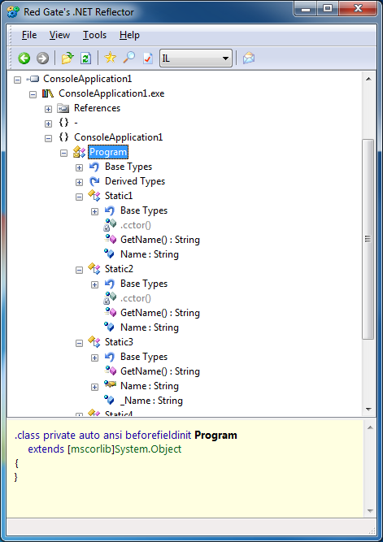Viewport: 383px width, 542px height.
Task: Click the green Back navigation arrow
Action: [24, 58]
